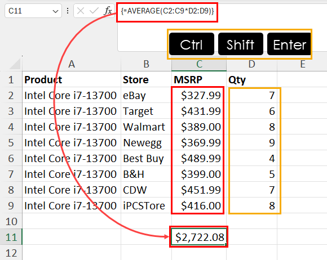Screen dimensions: 327x260
Task: Select the $416.00 price cell
Action: (x=199, y=205)
